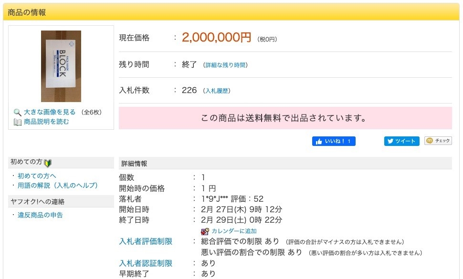Click the Twitter bird icon
The height and width of the screenshot is (279, 463).
click(390, 141)
